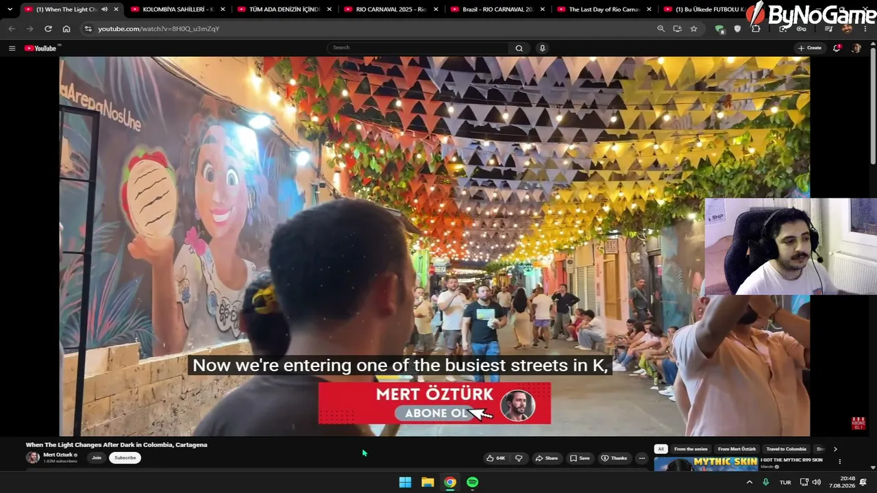Open the tab search dropdown arrow
This screenshot has height=493, width=877.
(x=10, y=10)
